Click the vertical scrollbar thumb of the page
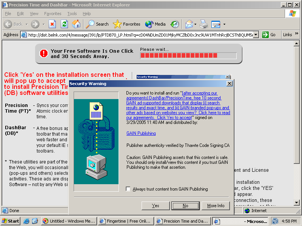Viewport: 302px width, 226px height. click(x=297, y=105)
